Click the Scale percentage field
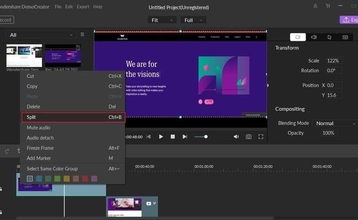Screen dimensions: 358x220 (332, 61)
